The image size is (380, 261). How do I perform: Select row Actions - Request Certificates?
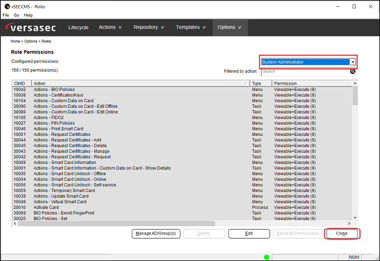click(x=182, y=134)
